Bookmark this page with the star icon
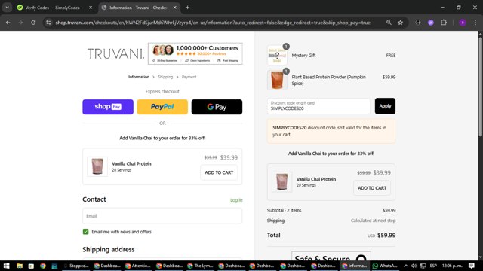Viewport: 483px width, 271px height. 401,23
